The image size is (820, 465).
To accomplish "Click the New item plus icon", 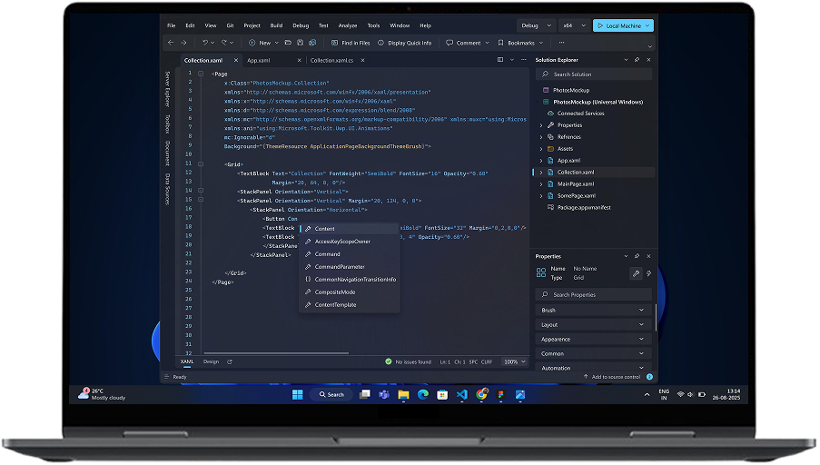I will click(x=252, y=43).
